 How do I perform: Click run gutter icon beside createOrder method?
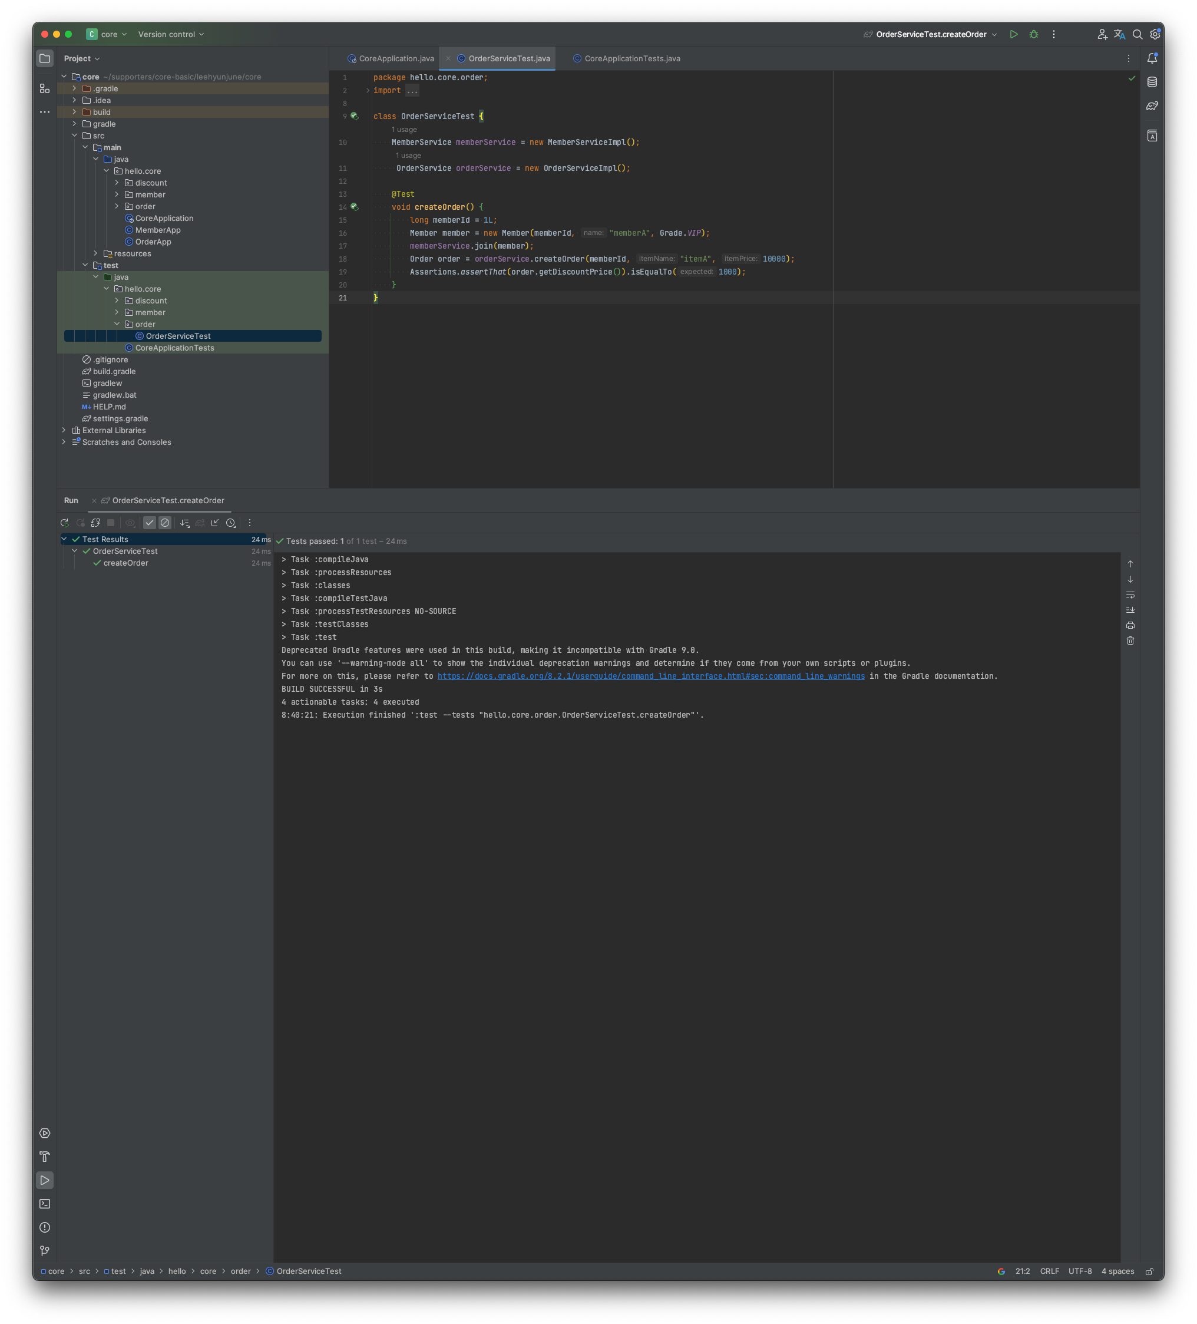coord(355,207)
